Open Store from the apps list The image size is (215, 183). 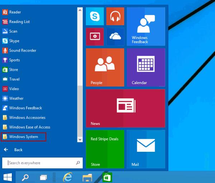(10, 70)
